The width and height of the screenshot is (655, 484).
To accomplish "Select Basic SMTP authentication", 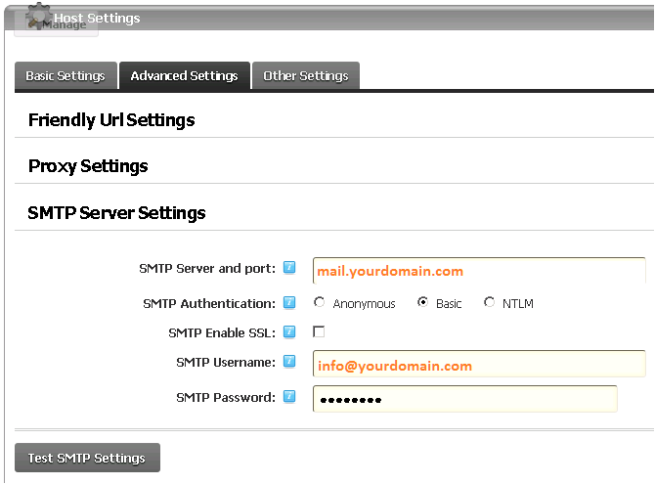I will [x=422, y=303].
